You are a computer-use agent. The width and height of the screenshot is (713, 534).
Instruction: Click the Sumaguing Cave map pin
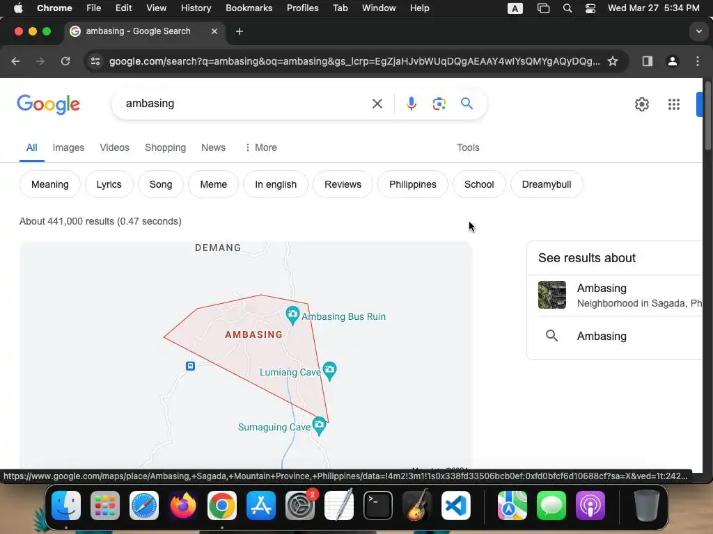click(x=319, y=426)
